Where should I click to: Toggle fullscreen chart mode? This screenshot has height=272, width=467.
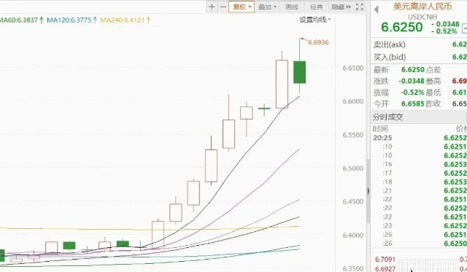pyautogui.click(x=360, y=7)
